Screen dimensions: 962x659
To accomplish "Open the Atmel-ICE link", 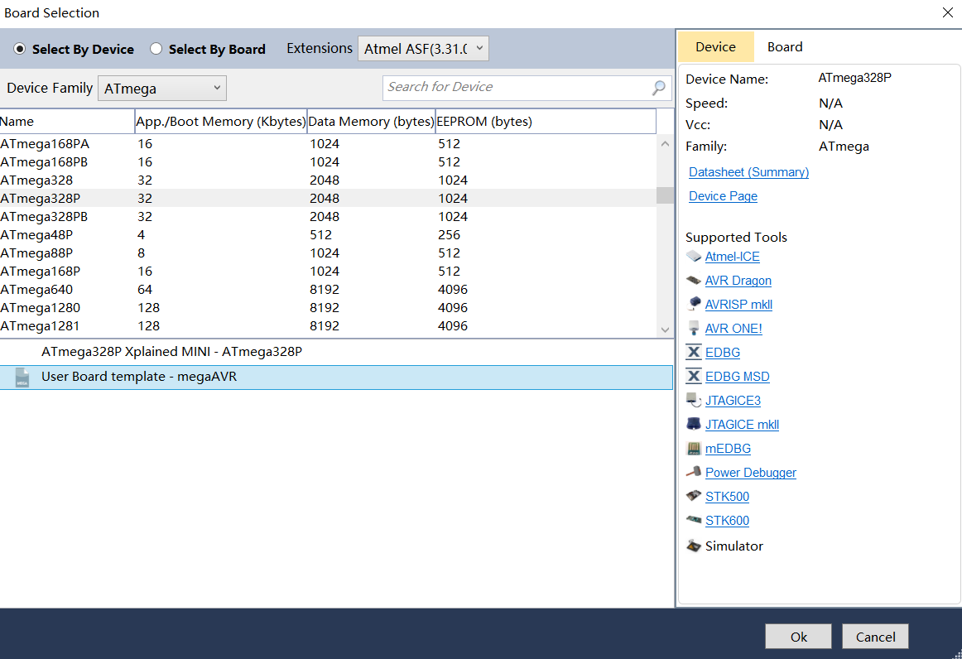I will pos(732,257).
